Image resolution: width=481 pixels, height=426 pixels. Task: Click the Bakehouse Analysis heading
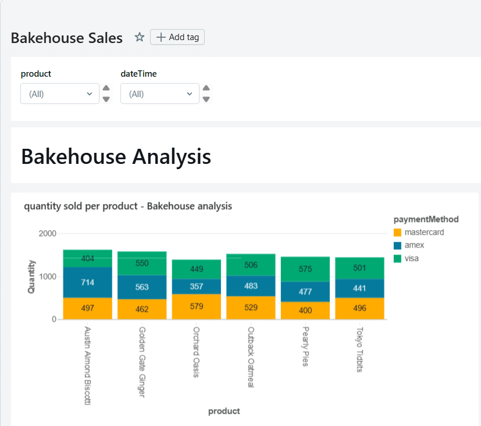(115, 156)
